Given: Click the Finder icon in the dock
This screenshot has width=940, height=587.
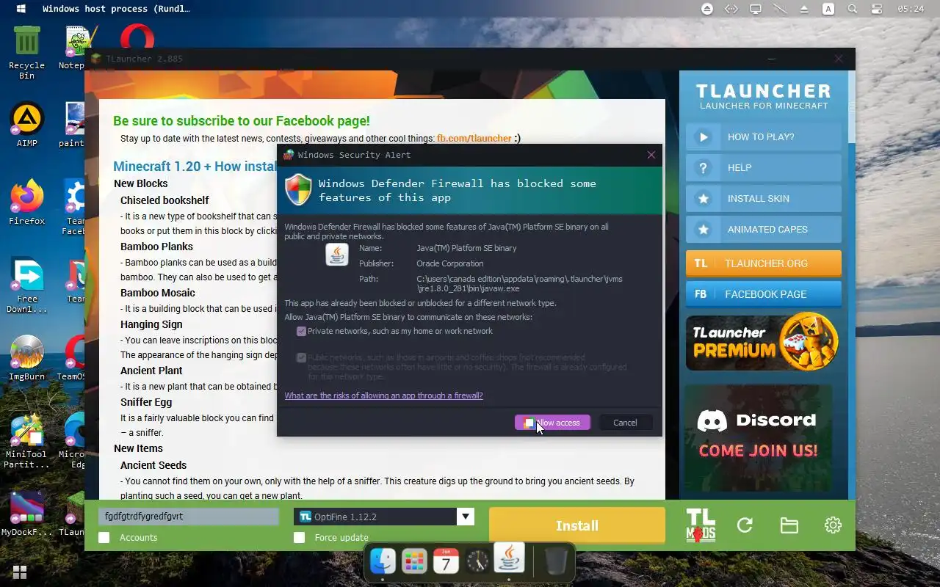Looking at the screenshot, I should (x=383, y=562).
